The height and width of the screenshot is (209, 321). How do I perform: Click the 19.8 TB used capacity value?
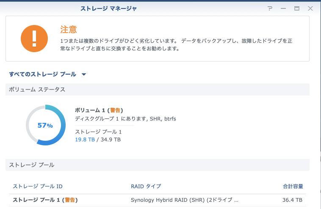click(x=85, y=139)
